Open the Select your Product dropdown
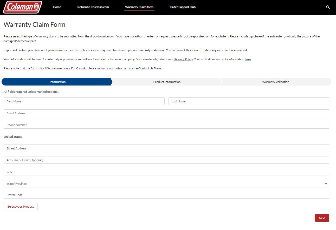 click(x=21, y=206)
